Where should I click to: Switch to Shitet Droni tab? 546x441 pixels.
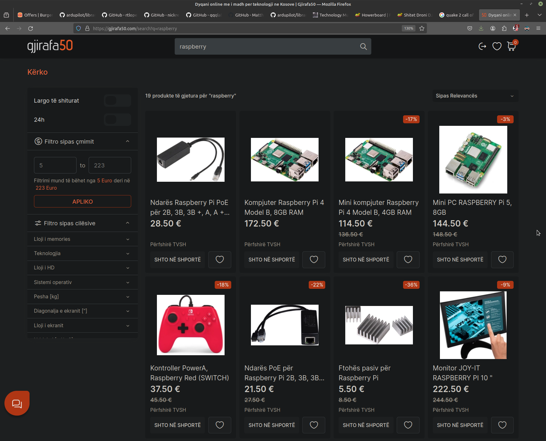pos(415,15)
